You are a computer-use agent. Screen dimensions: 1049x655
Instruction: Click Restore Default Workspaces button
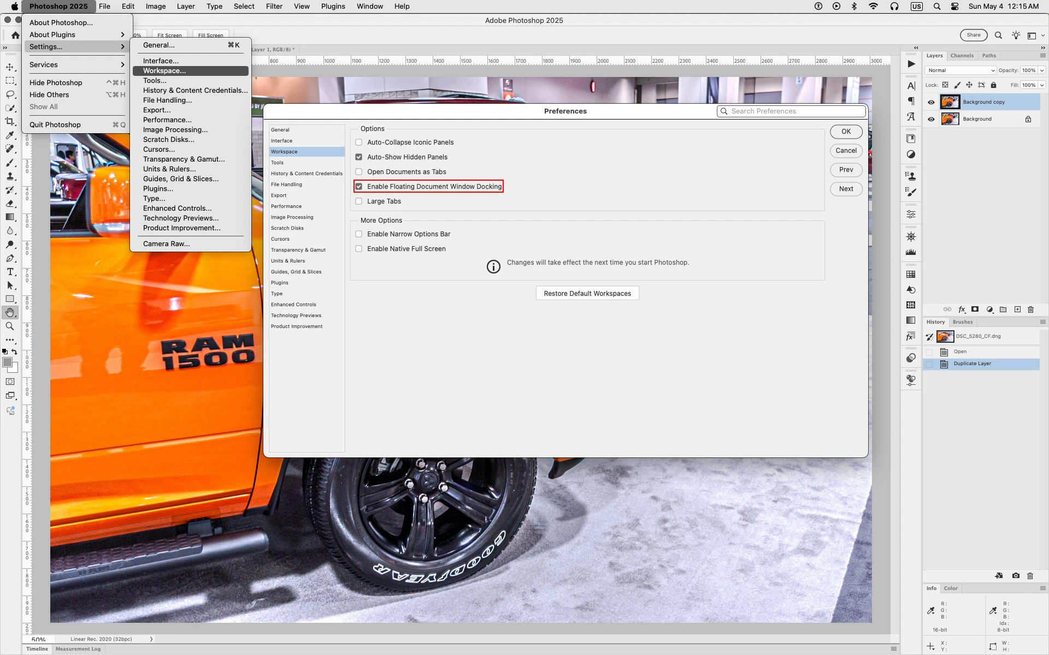point(587,294)
